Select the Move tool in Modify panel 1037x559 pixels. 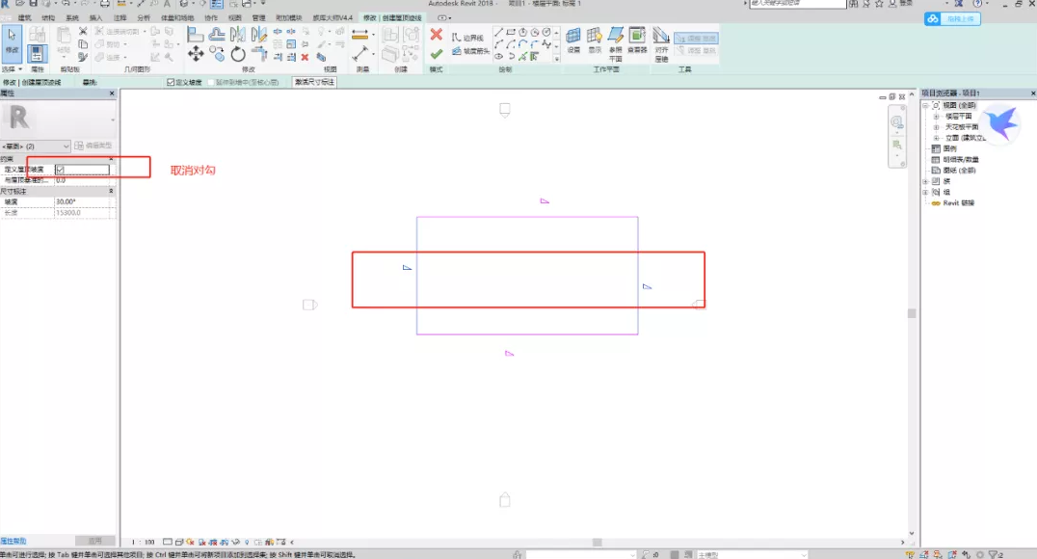pos(196,54)
